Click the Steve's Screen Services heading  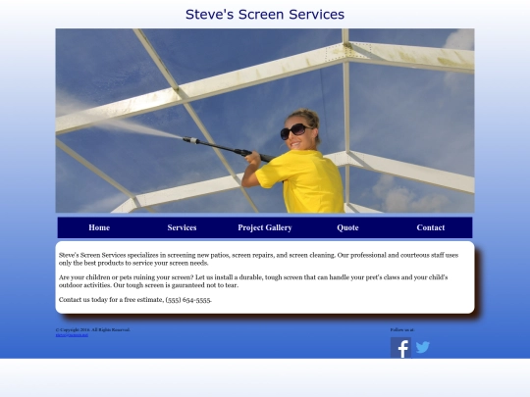click(x=265, y=15)
